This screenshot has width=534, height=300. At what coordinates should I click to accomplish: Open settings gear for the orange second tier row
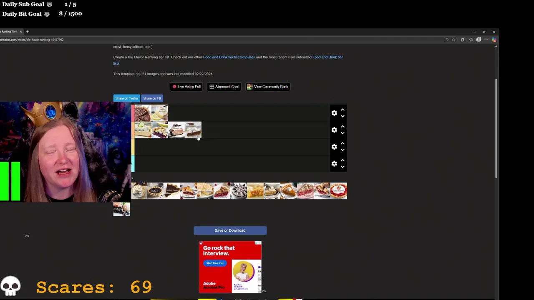click(334, 130)
